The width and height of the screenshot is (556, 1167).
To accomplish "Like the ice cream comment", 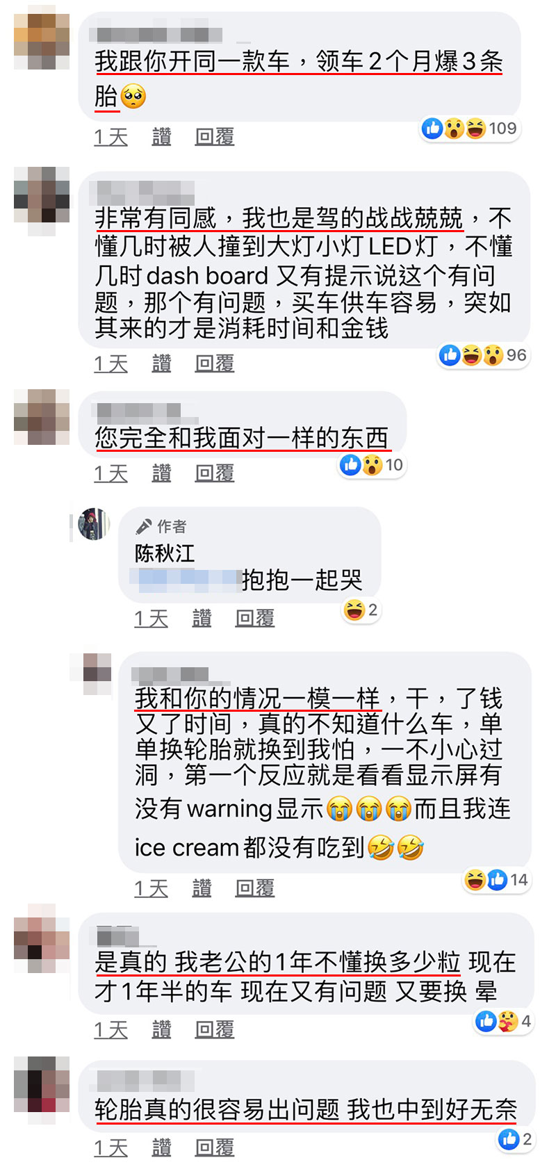I will pos(202,888).
